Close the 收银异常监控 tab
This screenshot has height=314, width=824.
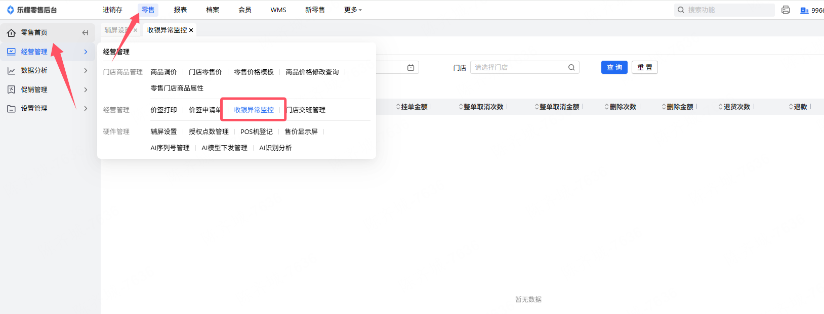pyautogui.click(x=191, y=30)
